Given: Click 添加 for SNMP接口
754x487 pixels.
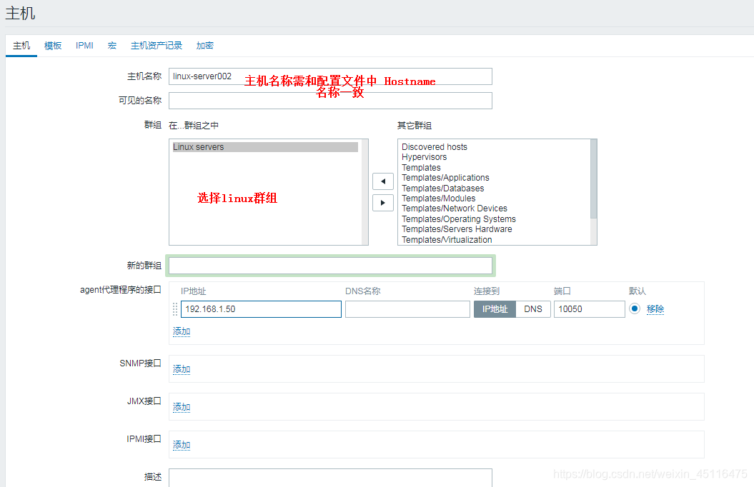Looking at the screenshot, I should pos(182,369).
